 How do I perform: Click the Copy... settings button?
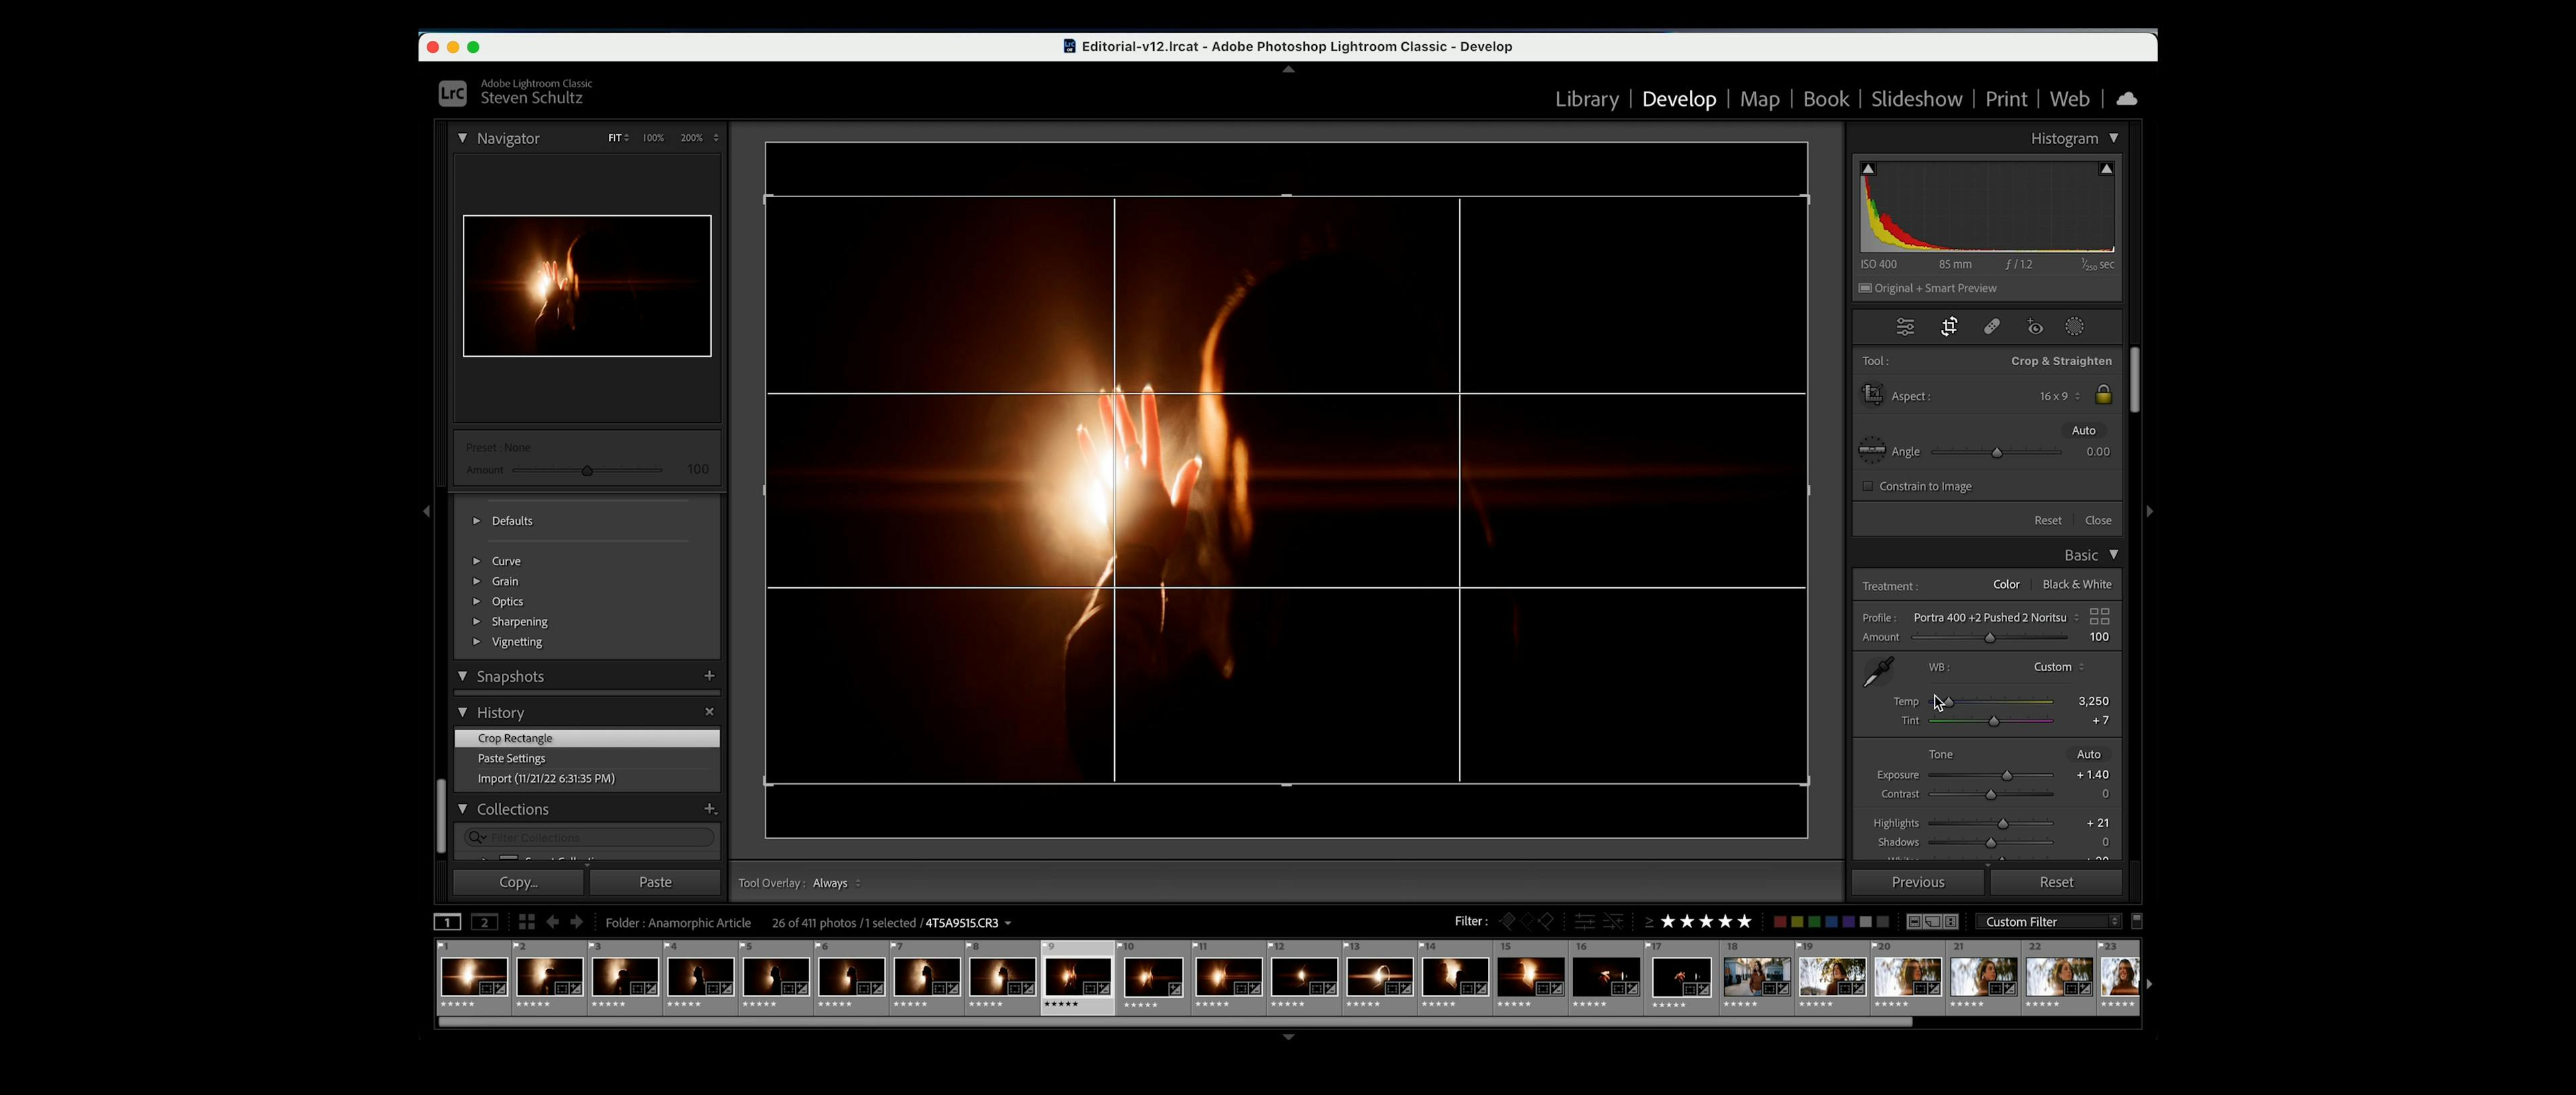(518, 882)
